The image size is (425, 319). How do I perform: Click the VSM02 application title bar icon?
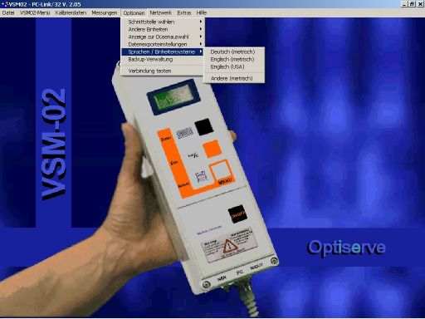4,4
